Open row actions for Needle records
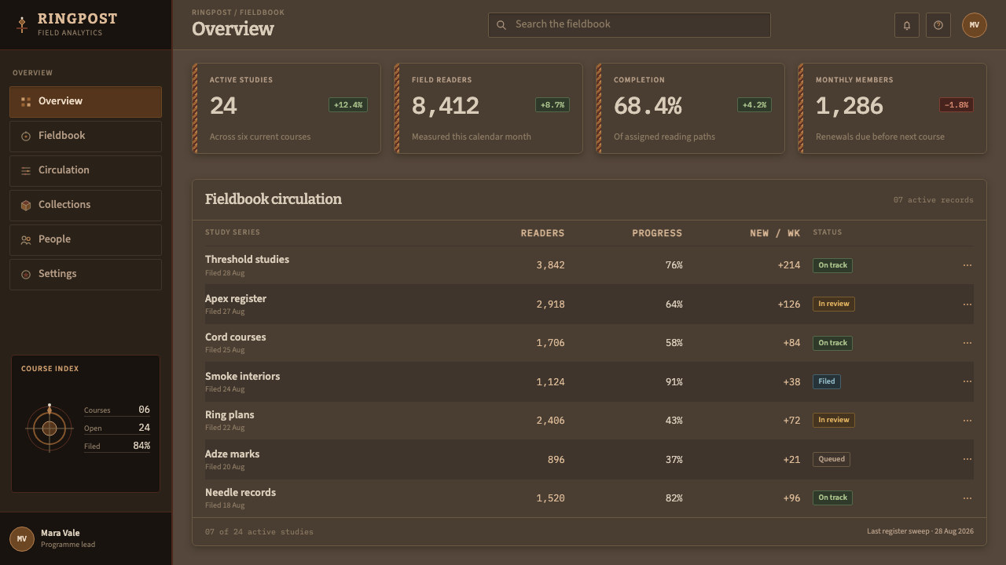 pyautogui.click(x=967, y=498)
